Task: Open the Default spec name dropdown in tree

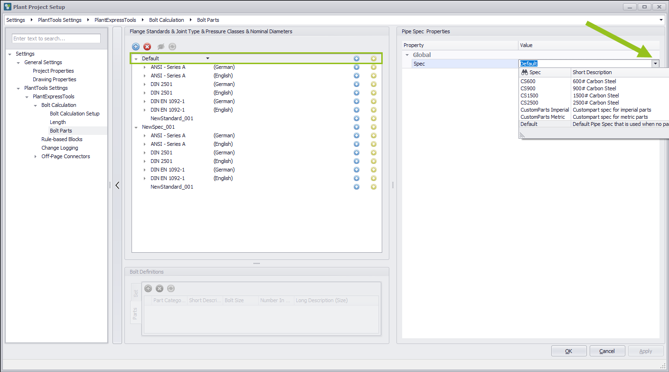Action: pyautogui.click(x=207, y=58)
